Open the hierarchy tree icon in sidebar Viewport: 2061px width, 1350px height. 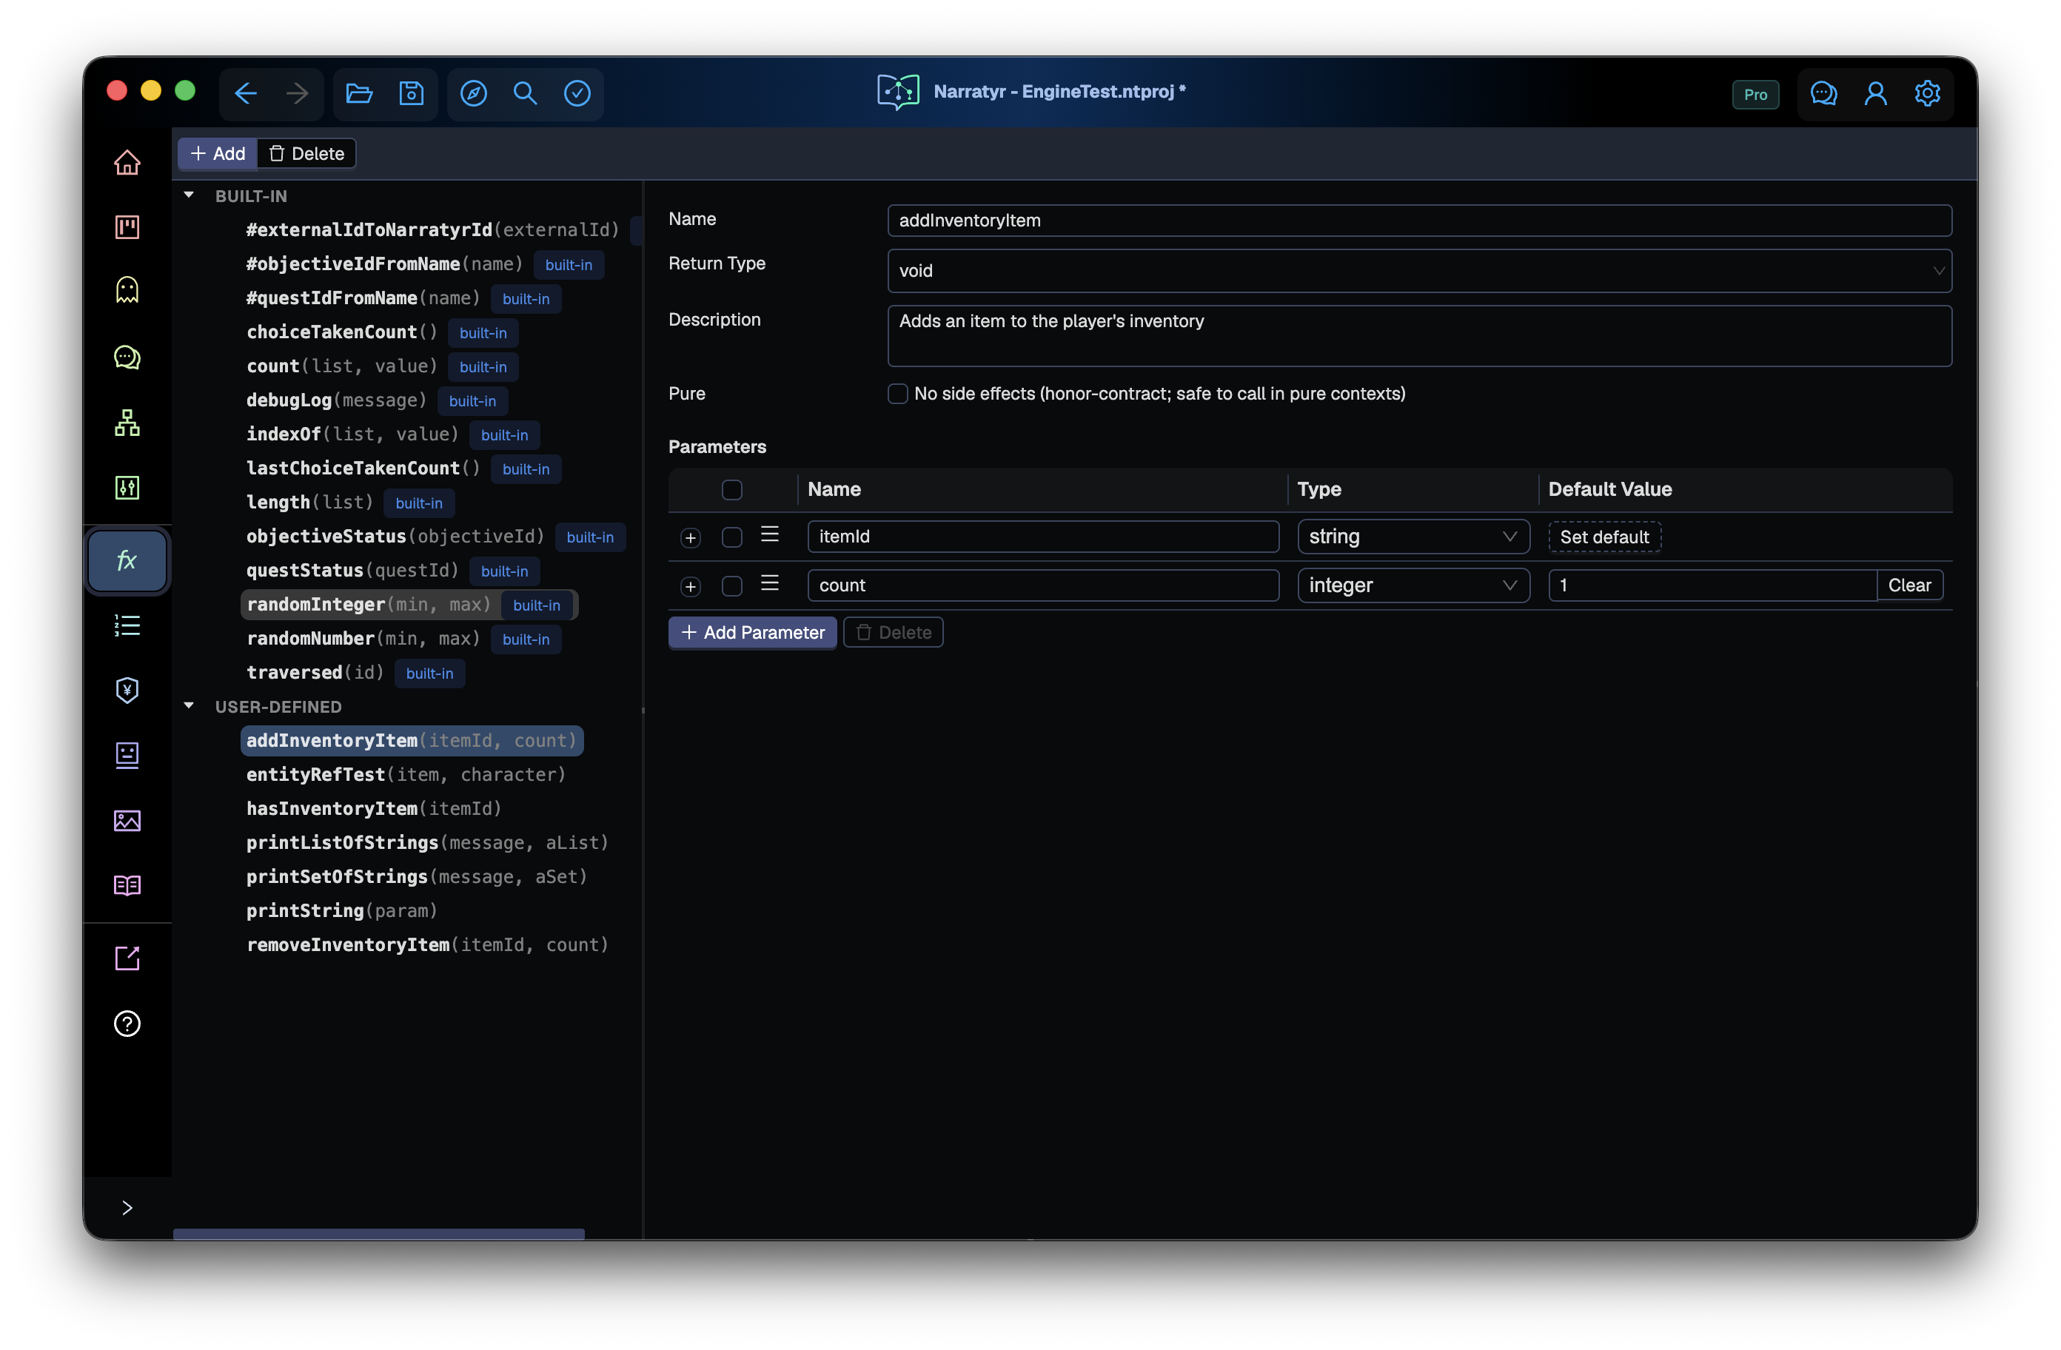tap(127, 423)
